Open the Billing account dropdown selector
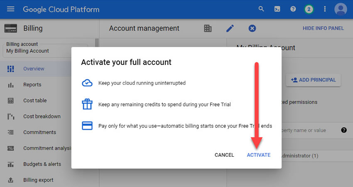353x187 pixels. [x=46, y=50]
